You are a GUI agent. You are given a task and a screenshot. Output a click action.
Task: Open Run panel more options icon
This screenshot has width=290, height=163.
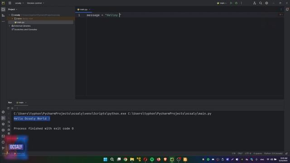pyautogui.click(x=17, y=108)
